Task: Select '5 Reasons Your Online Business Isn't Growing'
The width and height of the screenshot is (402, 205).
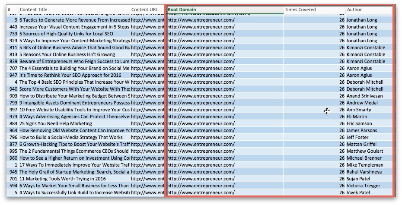Action: pyautogui.click(x=74, y=54)
